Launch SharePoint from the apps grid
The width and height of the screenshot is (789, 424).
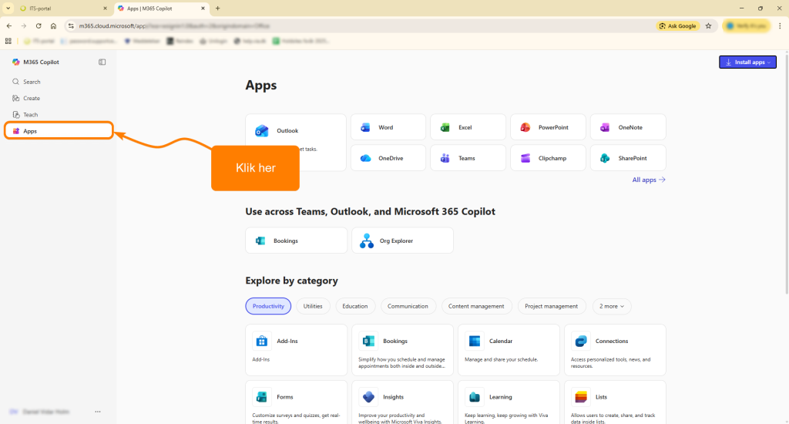[x=628, y=158]
